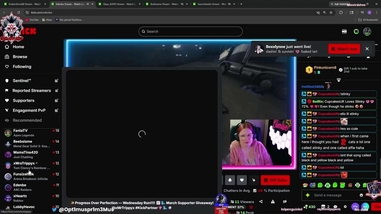Click the channel shop icon
The width and height of the screenshot is (381, 214).
(x=323, y=207)
